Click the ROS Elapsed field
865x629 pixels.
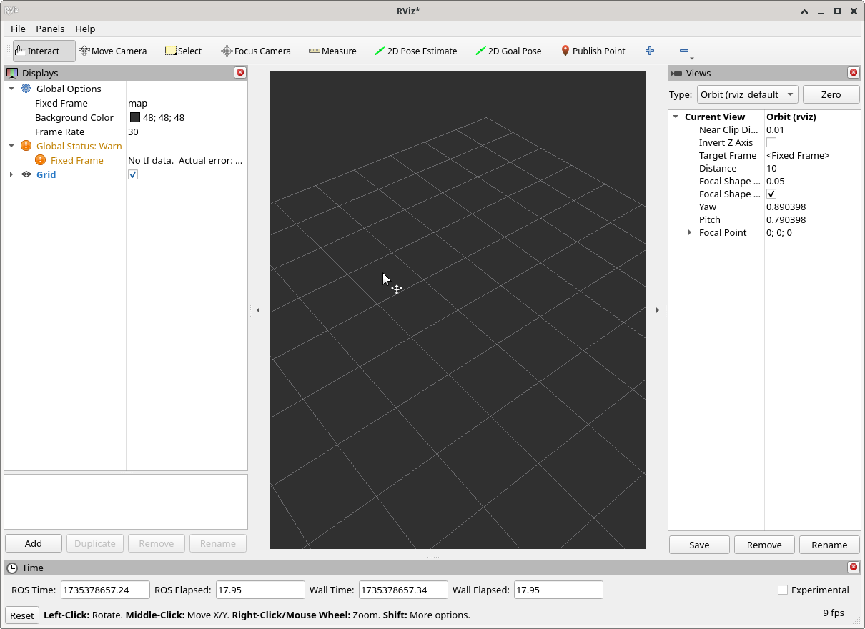coord(260,590)
